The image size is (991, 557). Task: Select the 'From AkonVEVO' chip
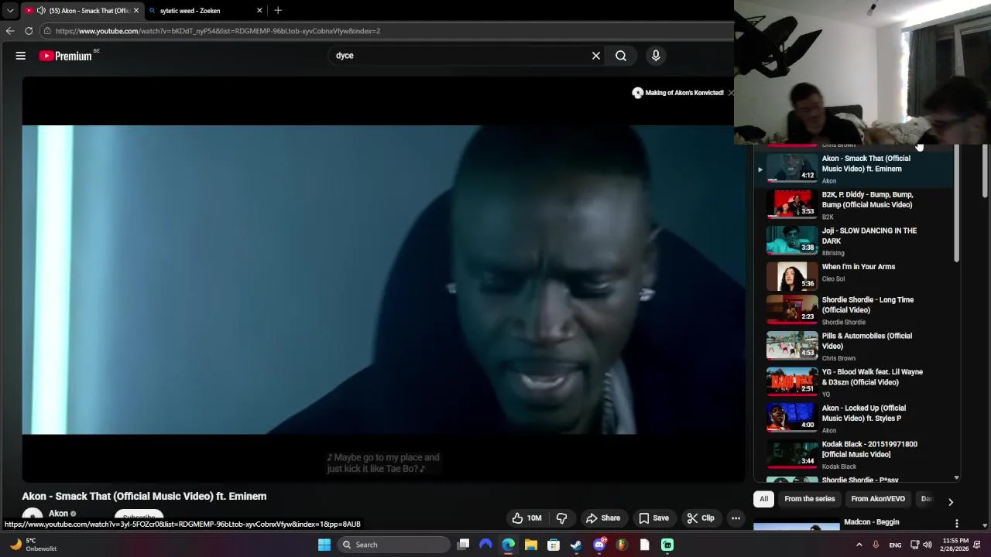click(x=878, y=499)
